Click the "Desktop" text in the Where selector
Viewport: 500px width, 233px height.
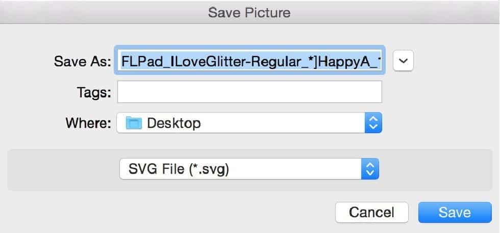pos(174,123)
